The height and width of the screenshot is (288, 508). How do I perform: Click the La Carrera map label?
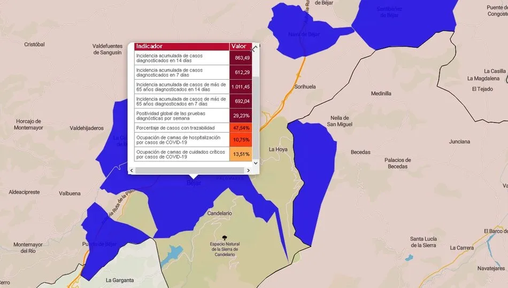click(461, 248)
